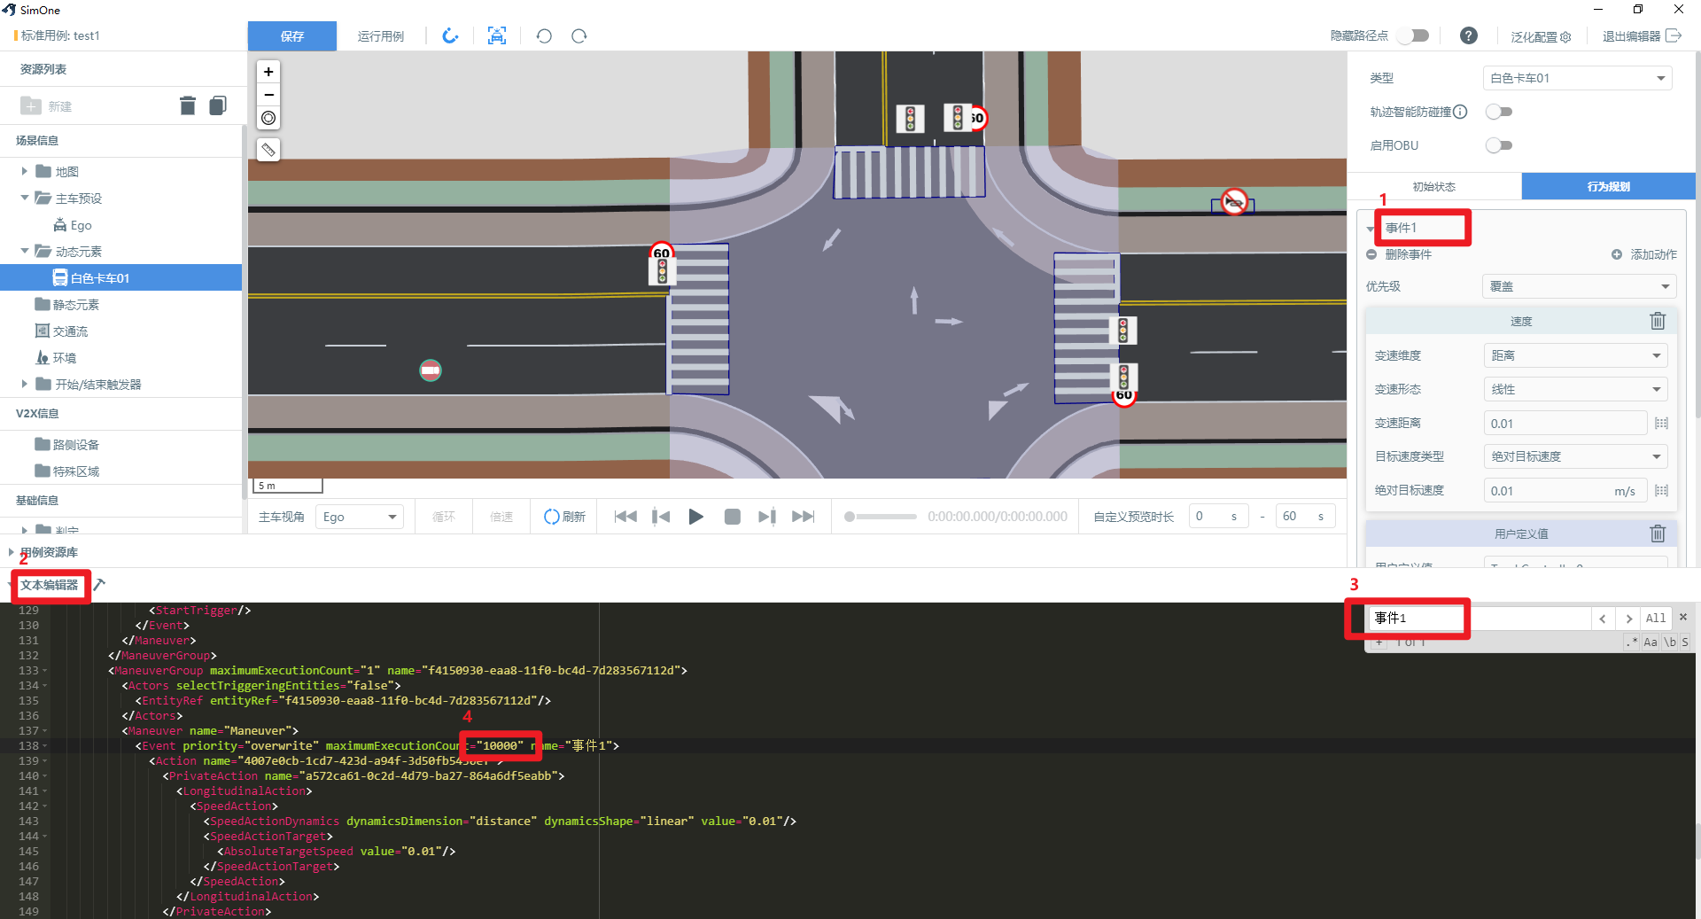Open the 优先级 dropdown
Viewport: 1701px width, 919px height.
[x=1579, y=286]
